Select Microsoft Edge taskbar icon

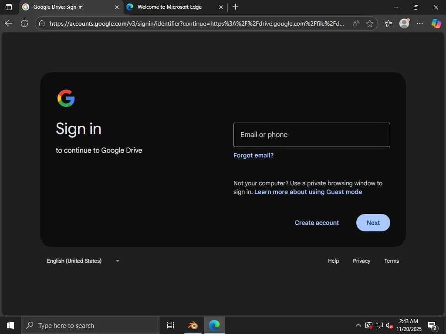[214, 325]
